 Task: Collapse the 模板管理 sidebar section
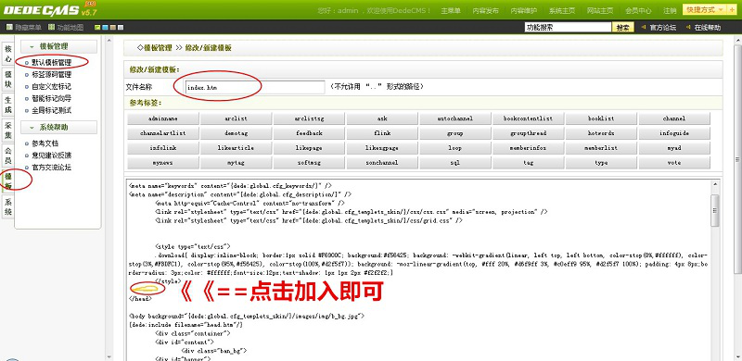(58, 46)
